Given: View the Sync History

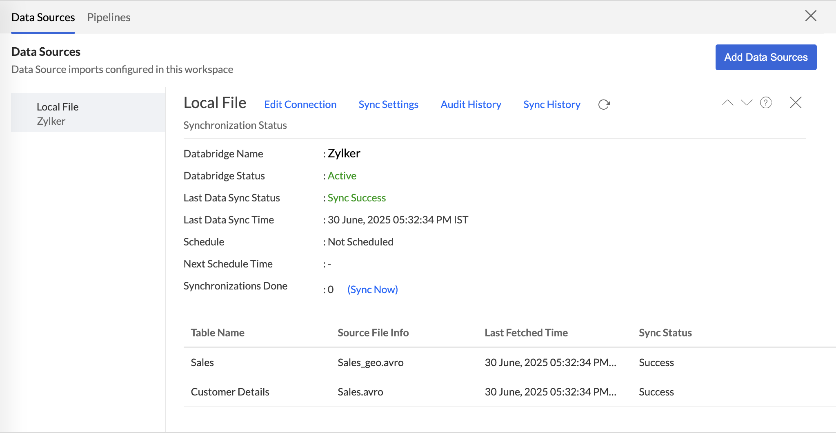Looking at the screenshot, I should (x=551, y=104).
